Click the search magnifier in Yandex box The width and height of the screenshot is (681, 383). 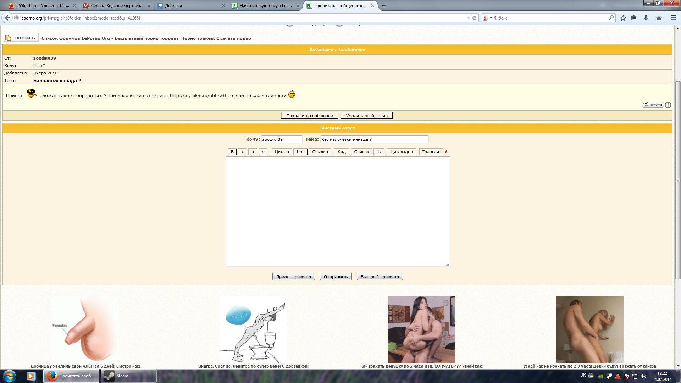(x=611, y=18)
